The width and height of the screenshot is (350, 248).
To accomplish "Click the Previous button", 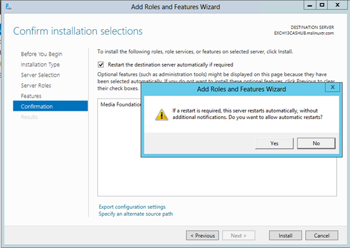I will click(x=202, y=235).
